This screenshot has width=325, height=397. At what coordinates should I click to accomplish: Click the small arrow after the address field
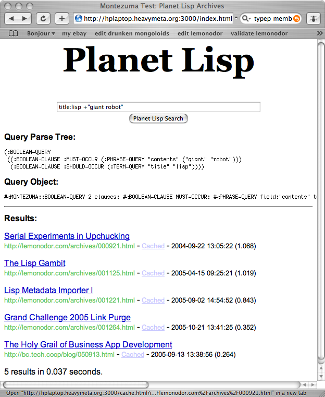pyautogui.click(x=236, y=18)
